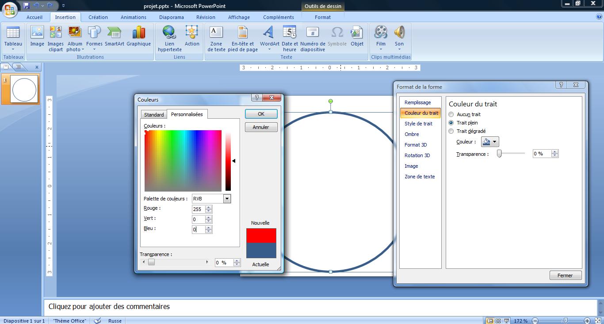Close the dialog with the Fermer button

(x=565, y=275)
